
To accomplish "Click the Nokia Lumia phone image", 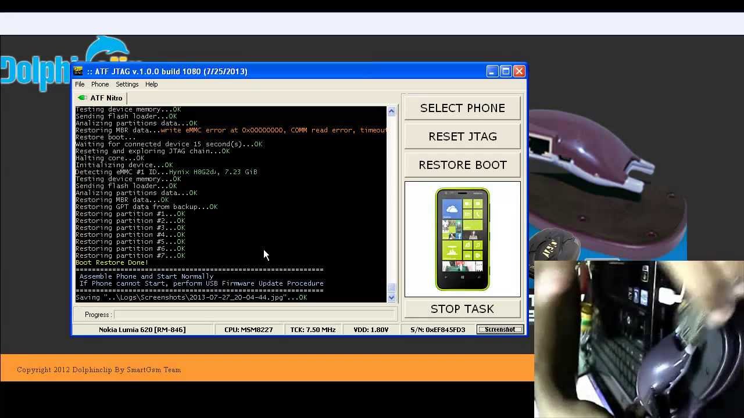I will pos(463,239).
